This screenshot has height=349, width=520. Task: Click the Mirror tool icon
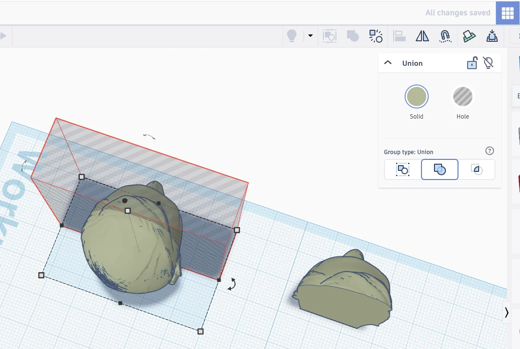click(422, 36)
